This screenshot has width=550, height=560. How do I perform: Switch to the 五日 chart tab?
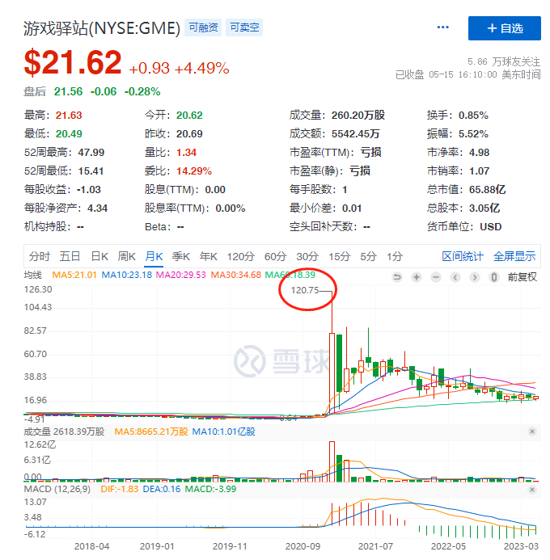coord(70,256)
